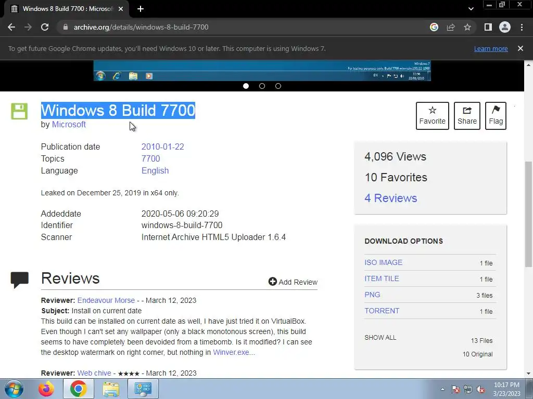Screen dimensions: 533x399
Task: Select the Windows 8 Build 7700 tab
Action: (x=67, y=9)
